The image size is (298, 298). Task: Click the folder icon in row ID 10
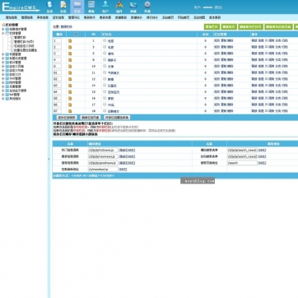[x=70, y=67]
